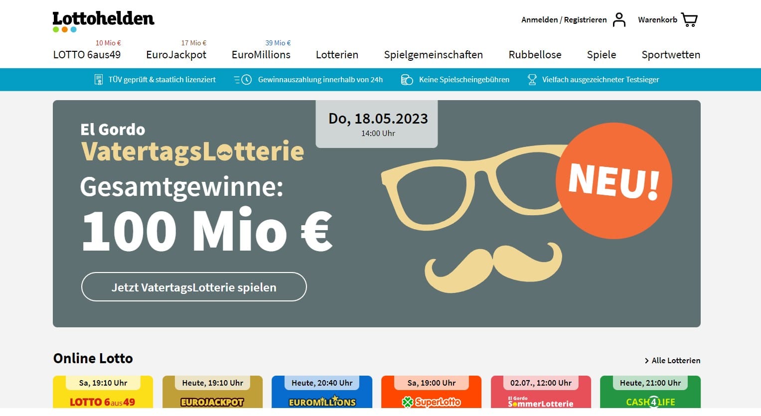The height and width of the screenshot is (416, 761).
Task: Click 'TÜV geprüft & staatlich lizenziert' text
Action: point(162,80)
